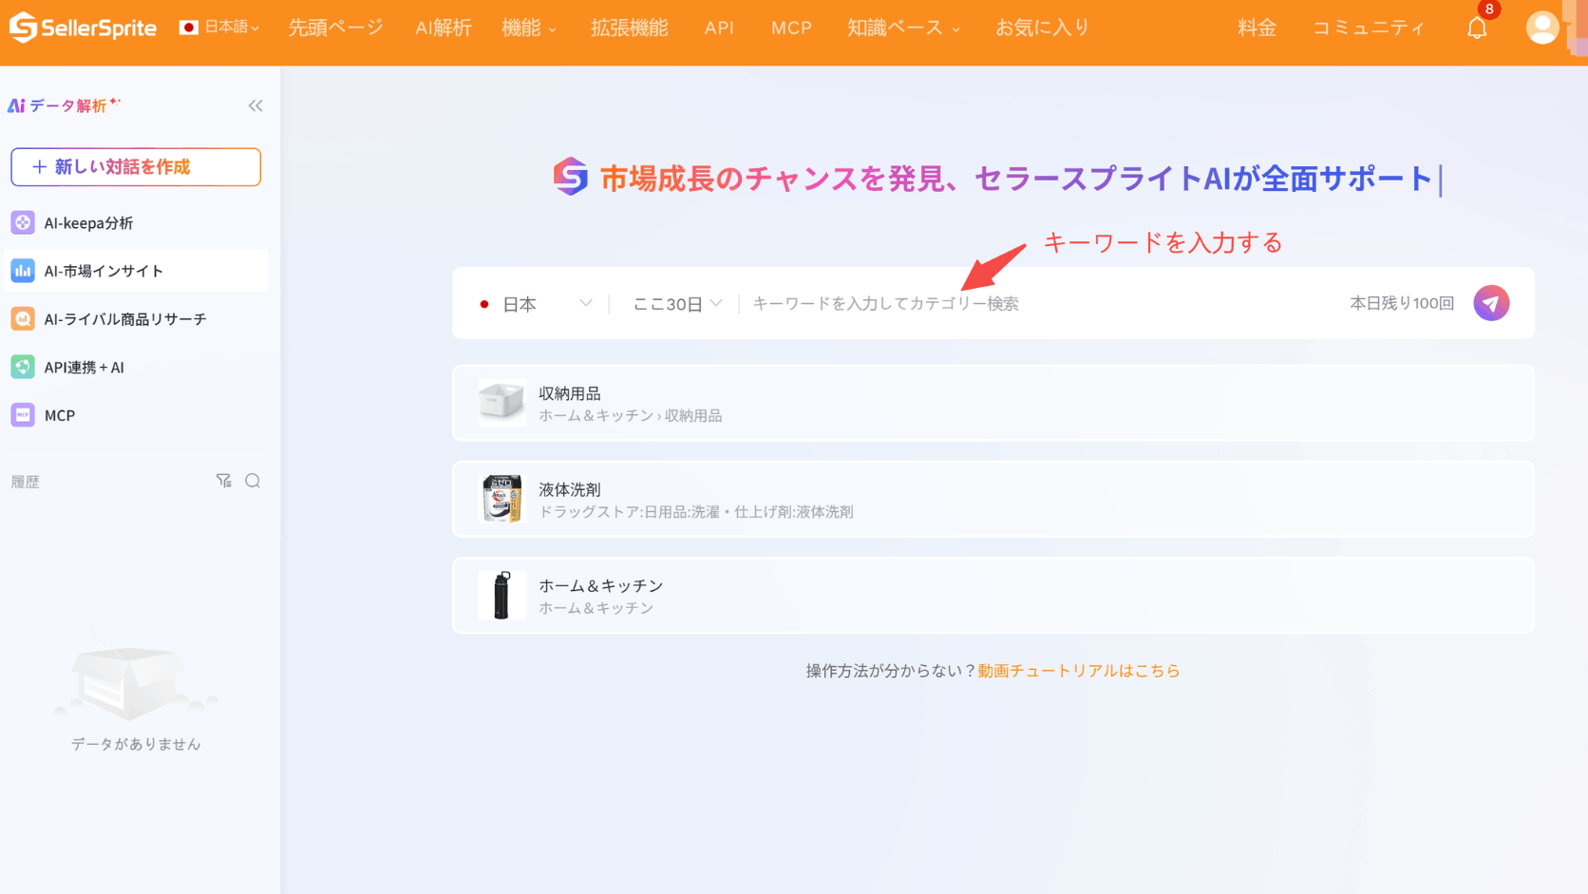Image resolution: width=1588 pixels, height=894 pixels.
Task: Select the 液体洗剤 detergent thumbnail
Action: (501, 499)
